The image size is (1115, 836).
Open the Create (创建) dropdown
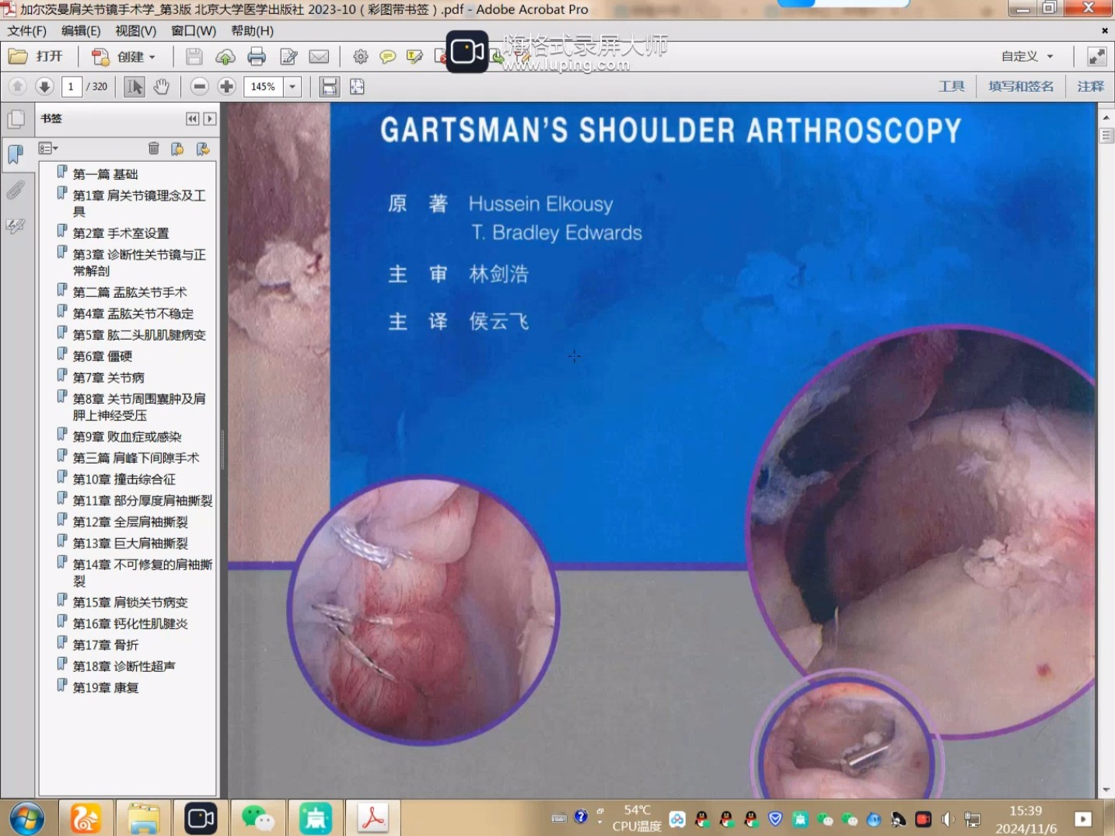[124, 57]
